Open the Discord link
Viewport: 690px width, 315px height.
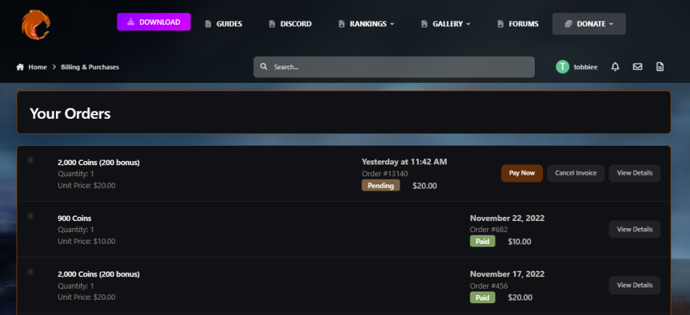click(290, 23)
